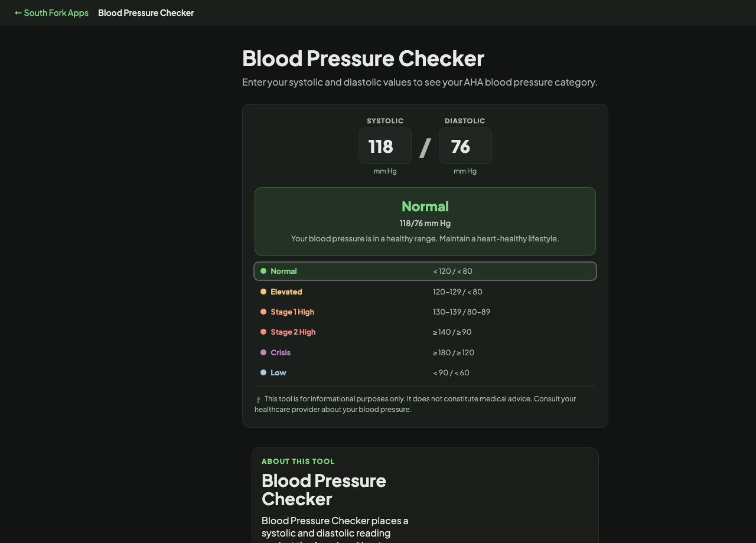Image resolution: width=756 pixels, height=543 pixels.
Task: Click the range text "≥ 180 / ≥ 120"
Action: click(454, 352)
